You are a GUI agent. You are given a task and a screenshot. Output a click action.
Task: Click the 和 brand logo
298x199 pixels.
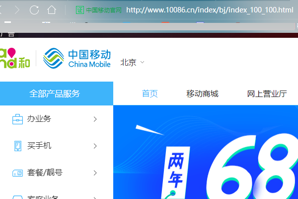click(x=15, y=58)
